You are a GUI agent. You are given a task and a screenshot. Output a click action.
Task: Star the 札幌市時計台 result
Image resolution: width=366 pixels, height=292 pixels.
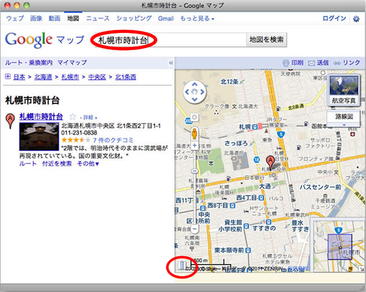[73, 116]
